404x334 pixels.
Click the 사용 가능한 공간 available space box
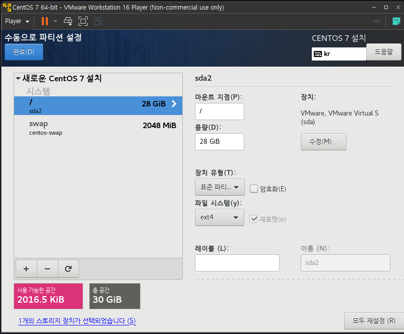48,296
